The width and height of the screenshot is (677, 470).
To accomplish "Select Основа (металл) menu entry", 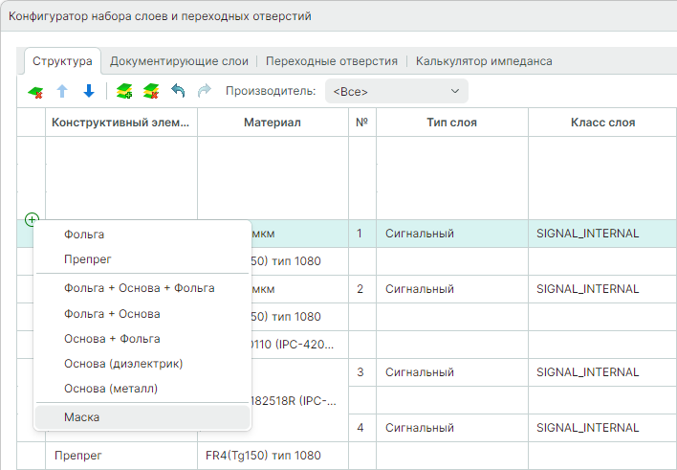I will pos(111,389).
